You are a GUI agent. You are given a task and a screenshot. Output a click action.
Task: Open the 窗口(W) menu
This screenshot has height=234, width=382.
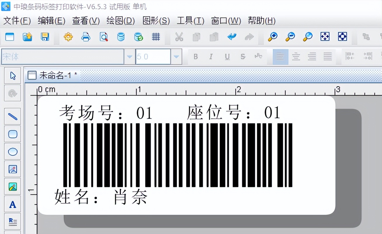pyautogui.click(x=226, y=21)
